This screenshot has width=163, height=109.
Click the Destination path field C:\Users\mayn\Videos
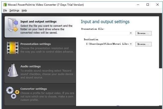coord(108,44)
